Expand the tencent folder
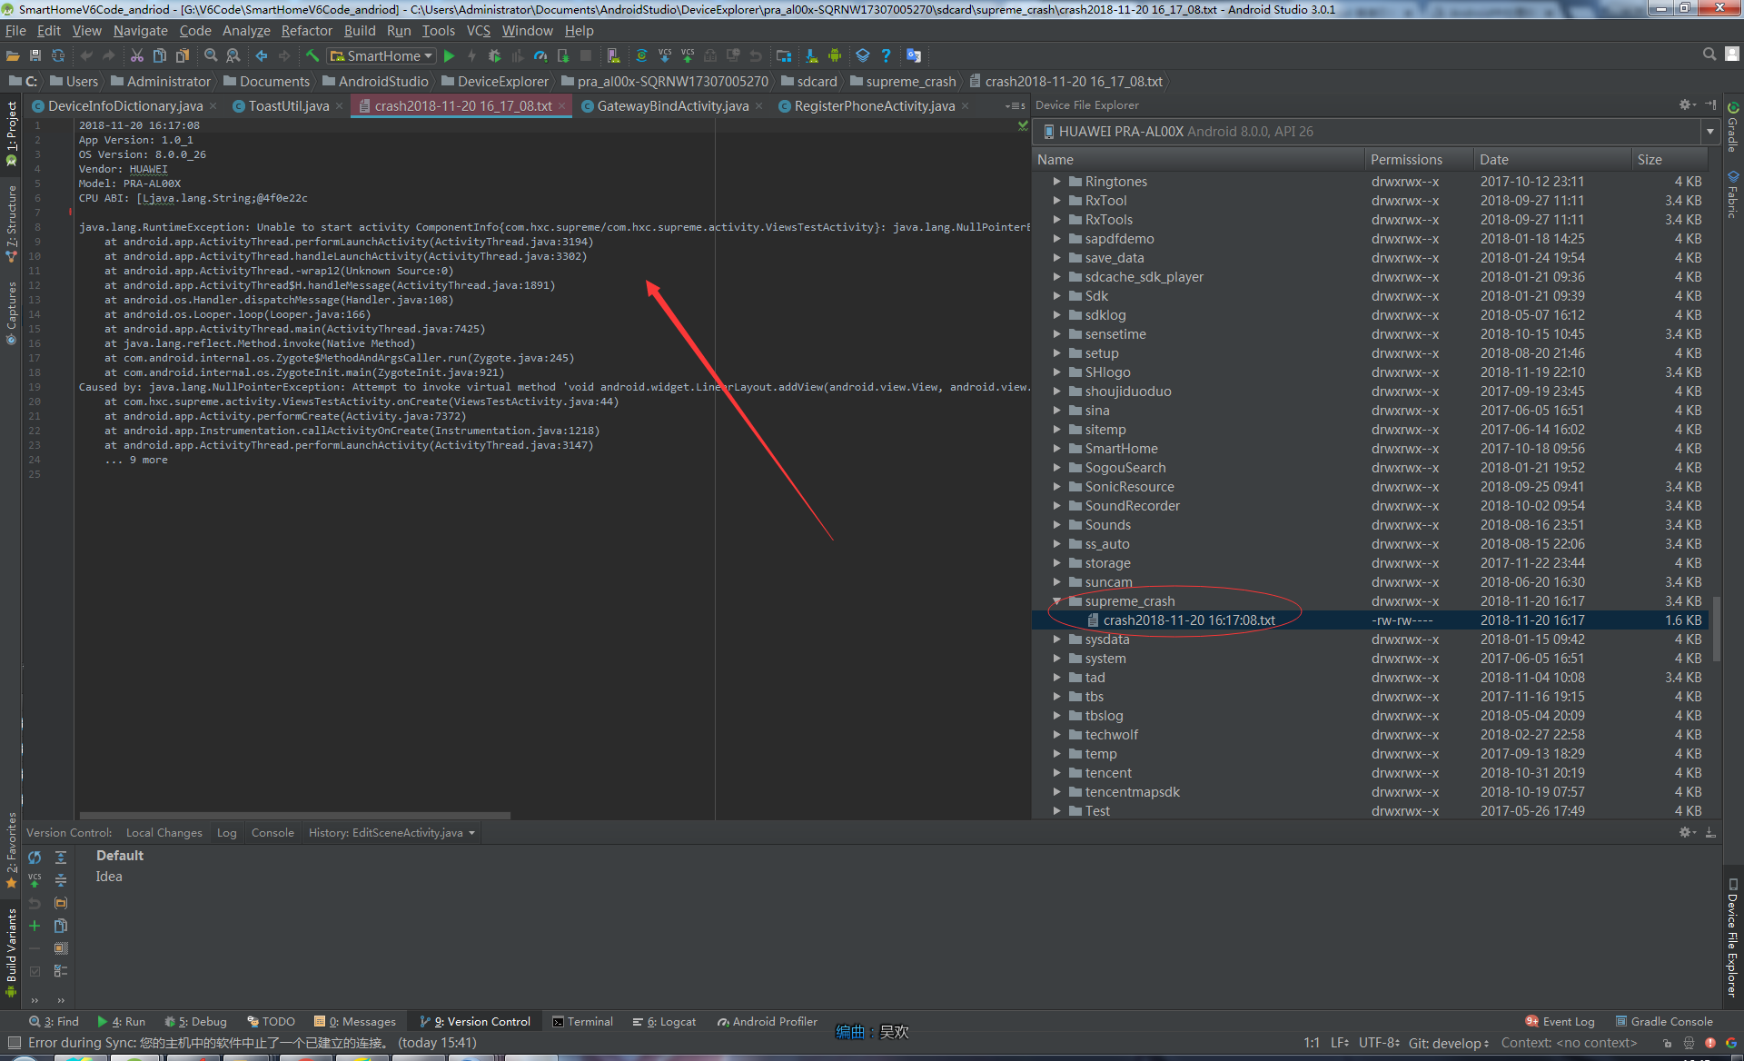This screenshot has width=1744, height=1061. point(1056,773)
